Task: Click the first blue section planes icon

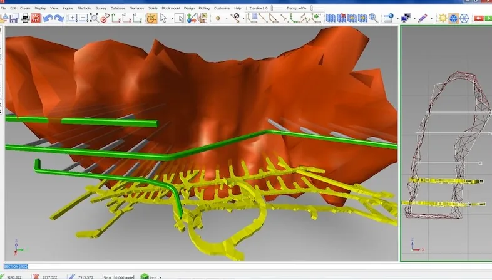Action: [x=331, y=18]
